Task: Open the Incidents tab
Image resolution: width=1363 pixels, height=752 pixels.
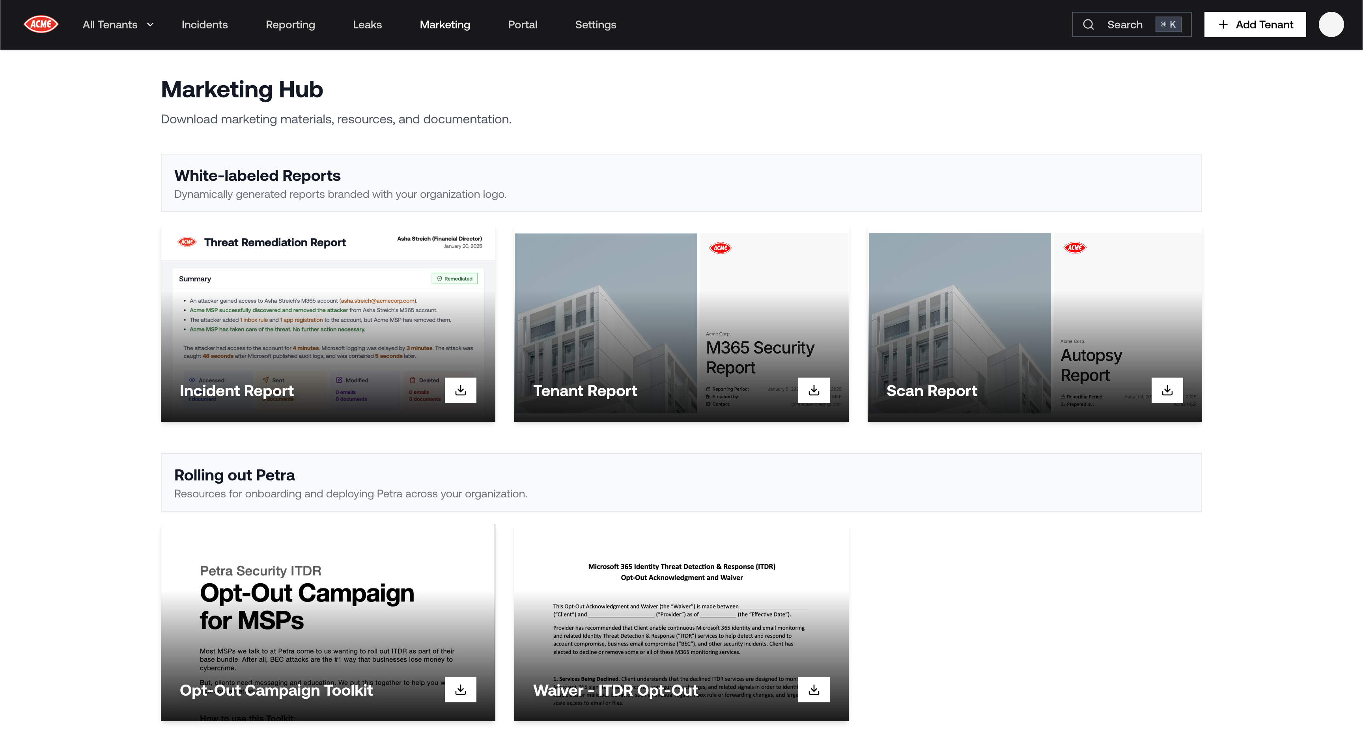Action: pyautogui.click(x=204, y=24)
